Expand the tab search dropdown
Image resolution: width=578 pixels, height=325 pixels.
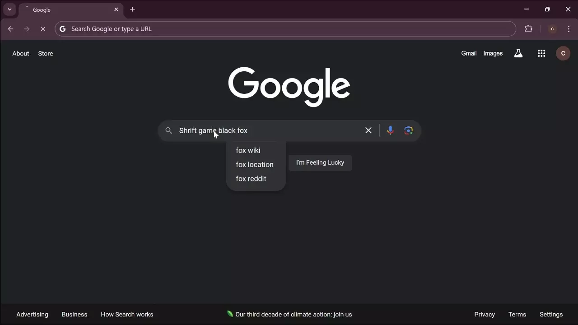pyautogui.click(x=9, y=9)
